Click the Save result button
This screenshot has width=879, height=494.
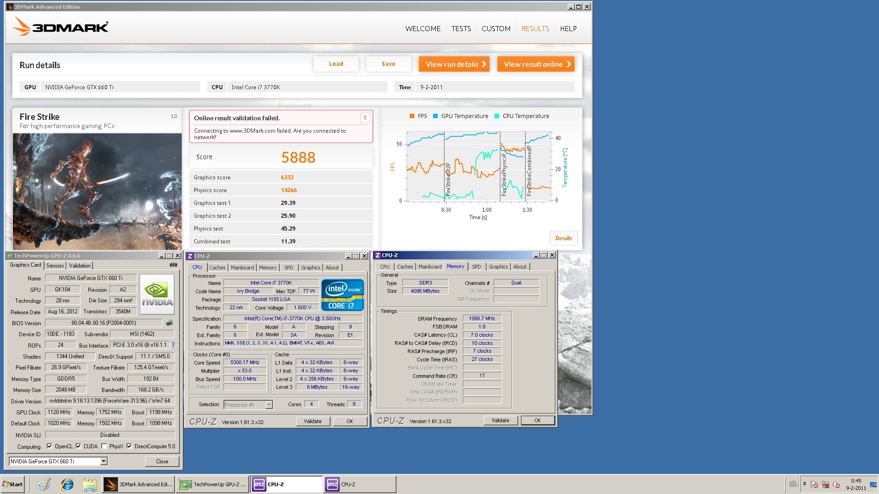point(388,64)
